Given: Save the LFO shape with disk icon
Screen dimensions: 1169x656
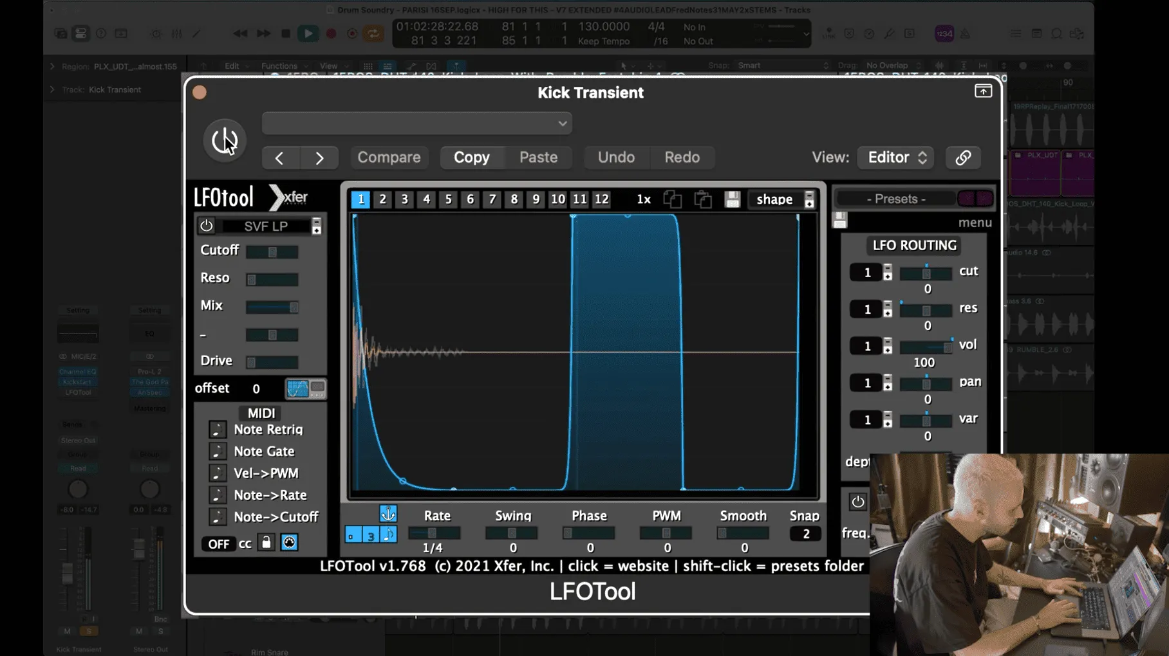Looking at the screenshot, I should pos(733,199).
